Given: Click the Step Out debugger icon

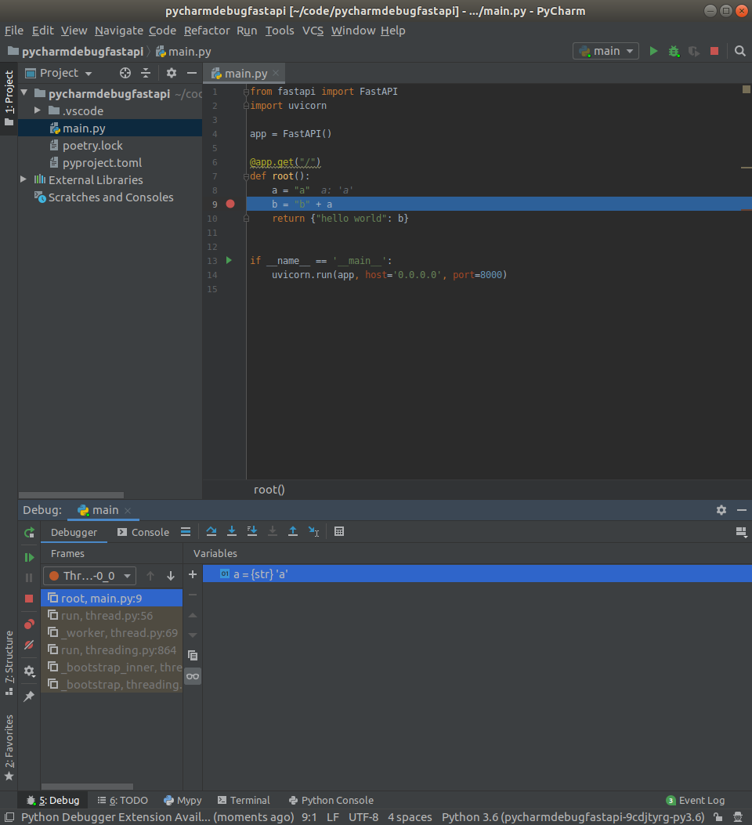Looking at the screenshot, I should 293,531.
